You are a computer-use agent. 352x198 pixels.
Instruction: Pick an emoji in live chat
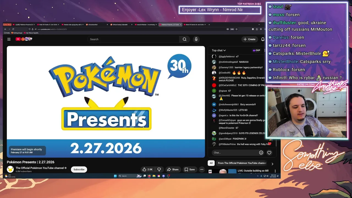(261, 153)
